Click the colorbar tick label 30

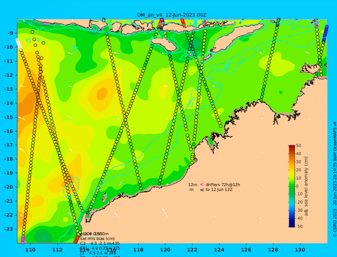tap(299, 162)
